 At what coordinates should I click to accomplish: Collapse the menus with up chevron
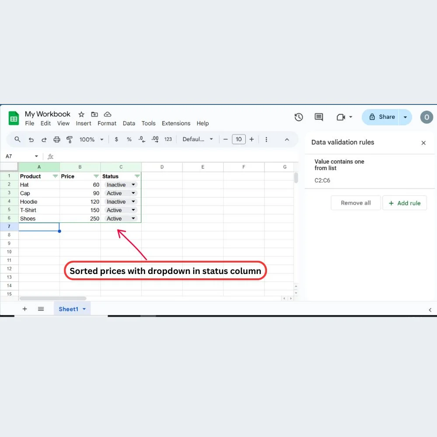point(287,139)
